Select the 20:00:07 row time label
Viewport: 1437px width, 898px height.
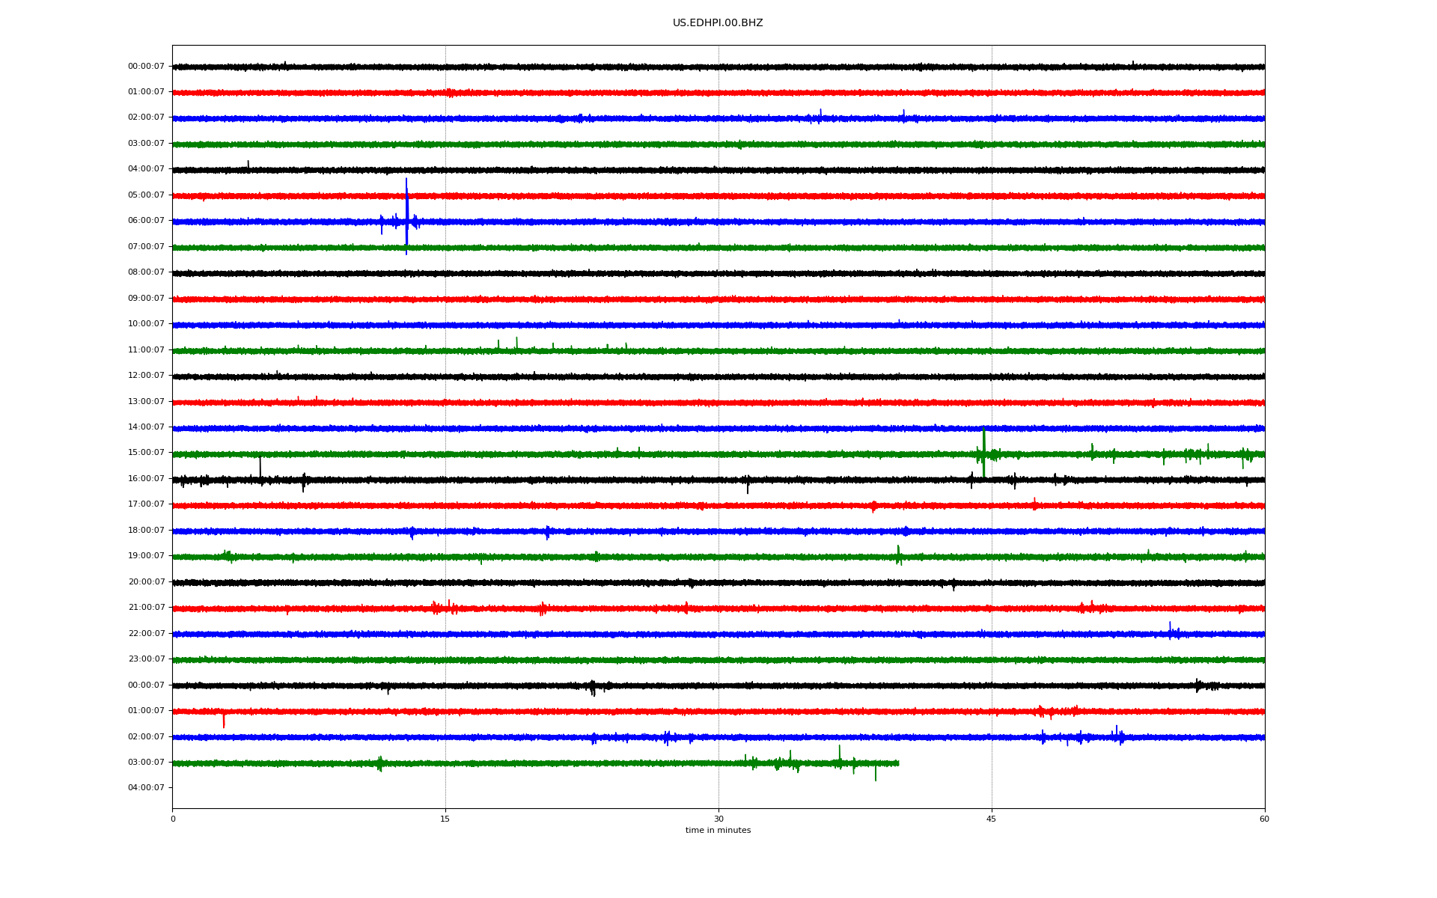pos(146,582)
